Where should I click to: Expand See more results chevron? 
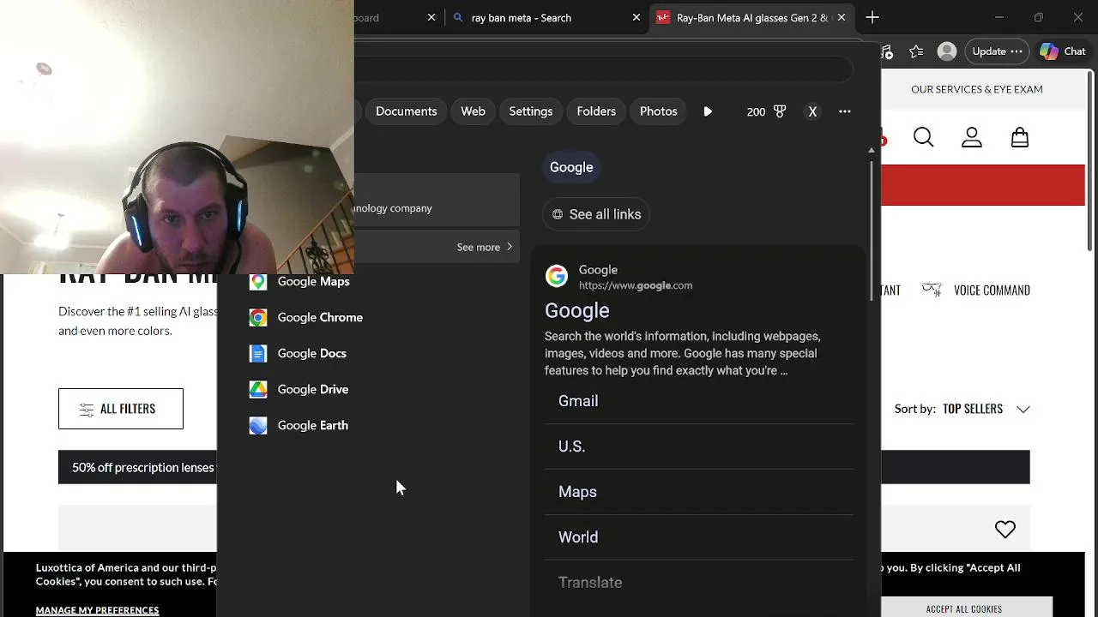(510, 247)
